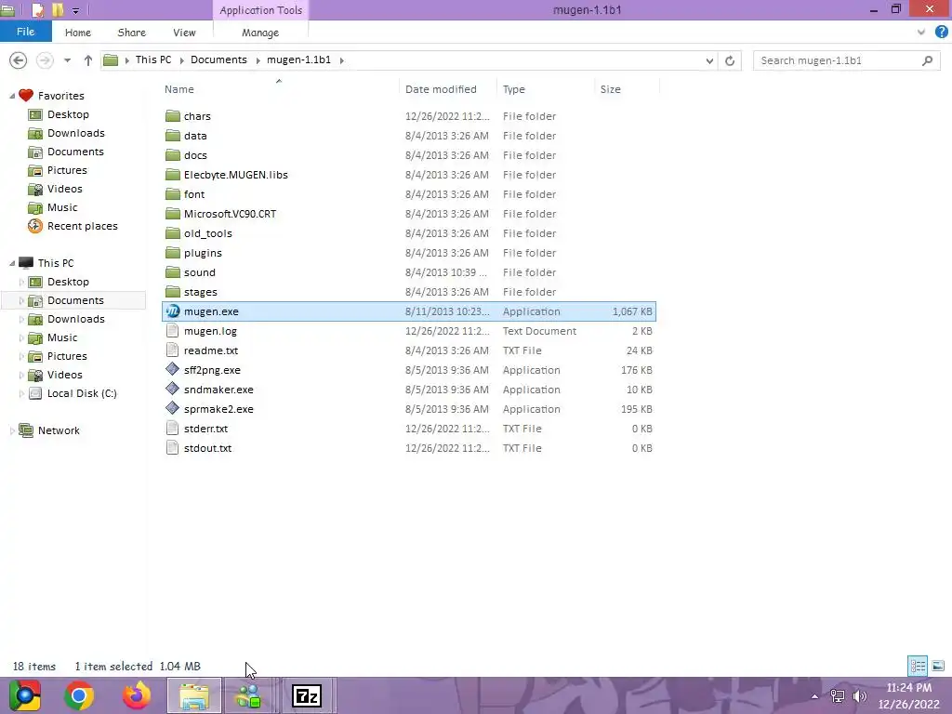Open the File menu
The height and width of the screenshot is (714, 952).
[x=25, y=32]
